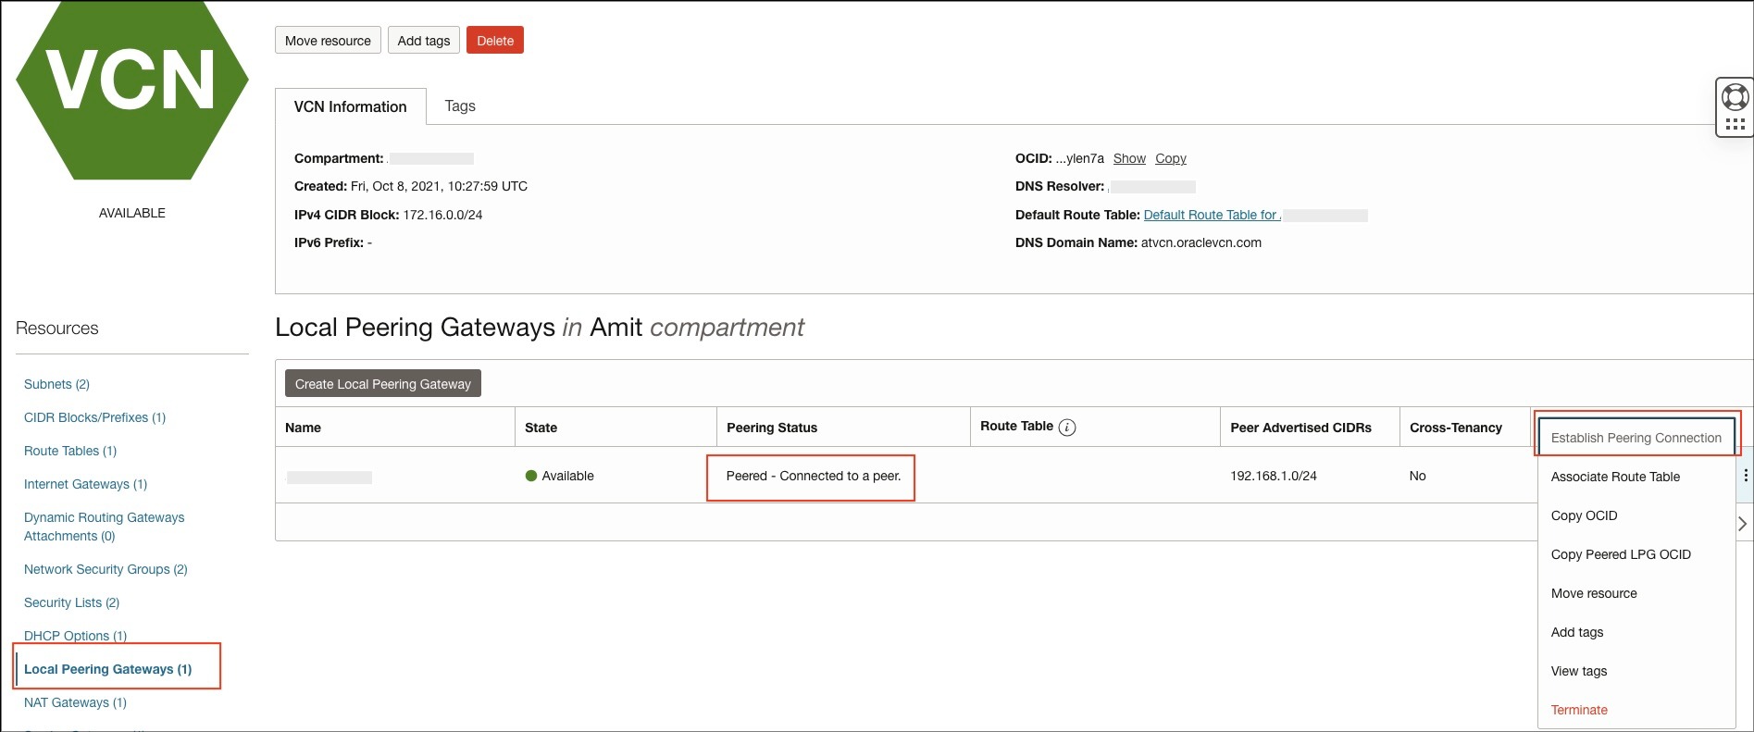Select the VCN Information tab
Image resolution: width=1754 pixels, height=732 pixels.
click(350, 107)
